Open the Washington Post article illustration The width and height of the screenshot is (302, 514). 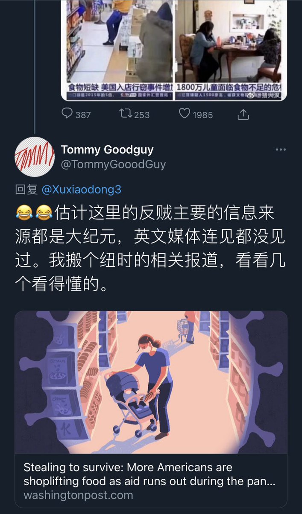pyautogui.click(x=151, y=382)
